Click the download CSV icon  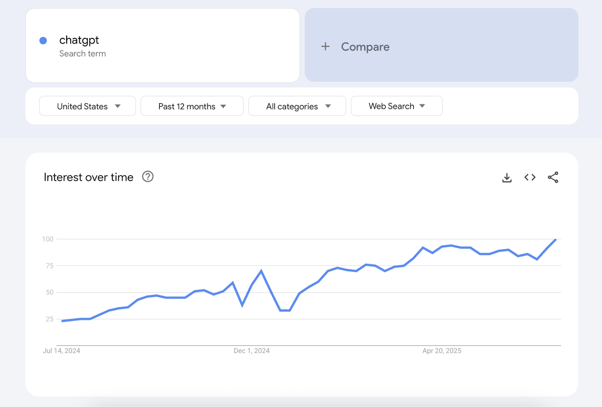pos(507,177)
